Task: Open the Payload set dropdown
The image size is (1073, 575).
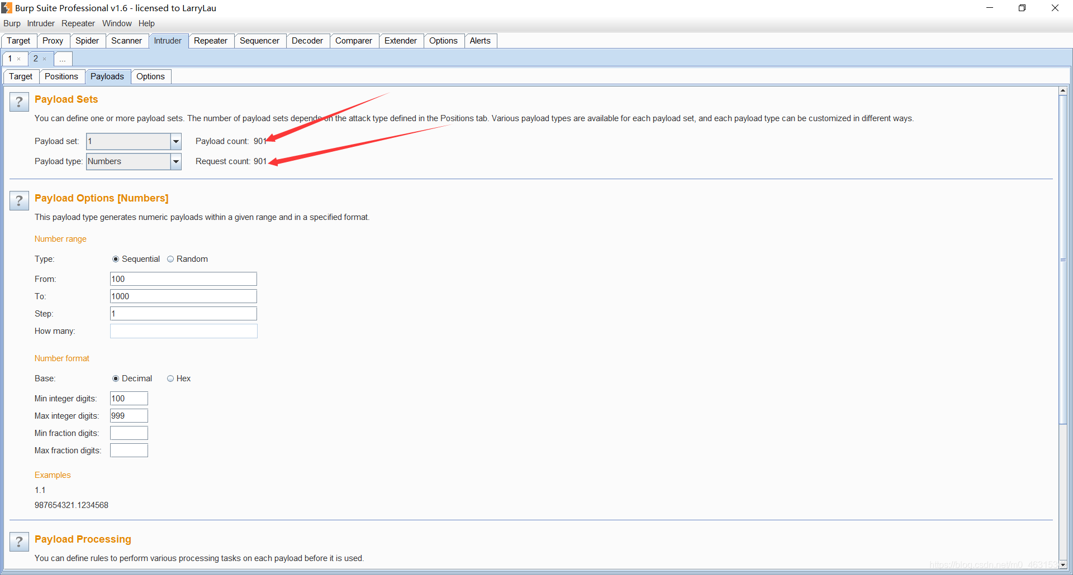Action: (133, 141)
